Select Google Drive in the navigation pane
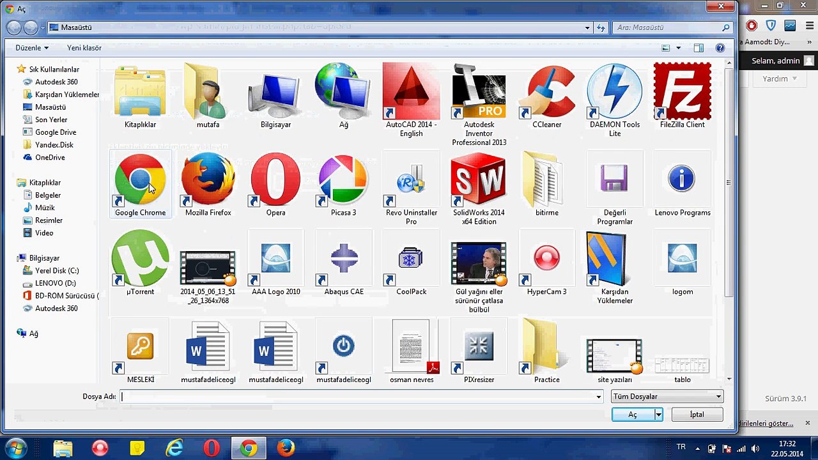The width and height of the screenshot is (818, 460). click(x=55, y=132)
